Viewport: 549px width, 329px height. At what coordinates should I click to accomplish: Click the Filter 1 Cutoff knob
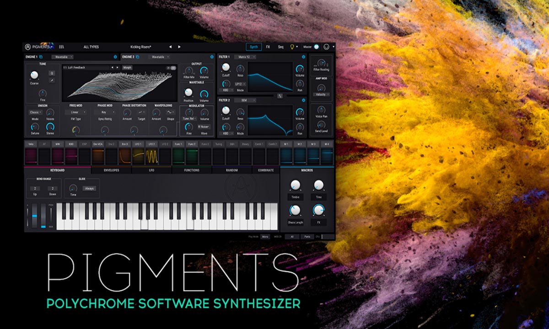coord(226,67)
